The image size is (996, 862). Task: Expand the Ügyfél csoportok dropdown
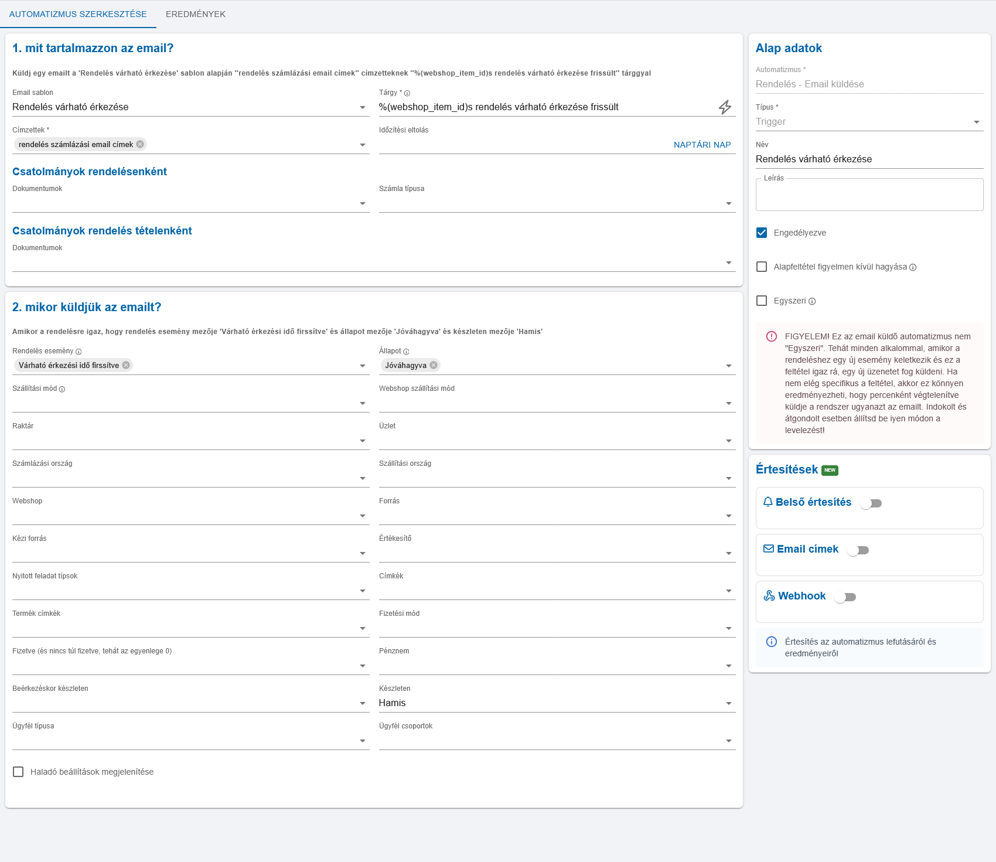(x=557, y=741)
